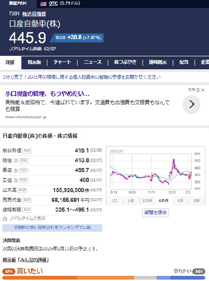
Task: Select the 2年 chart period
Action: tap(196, 201)
